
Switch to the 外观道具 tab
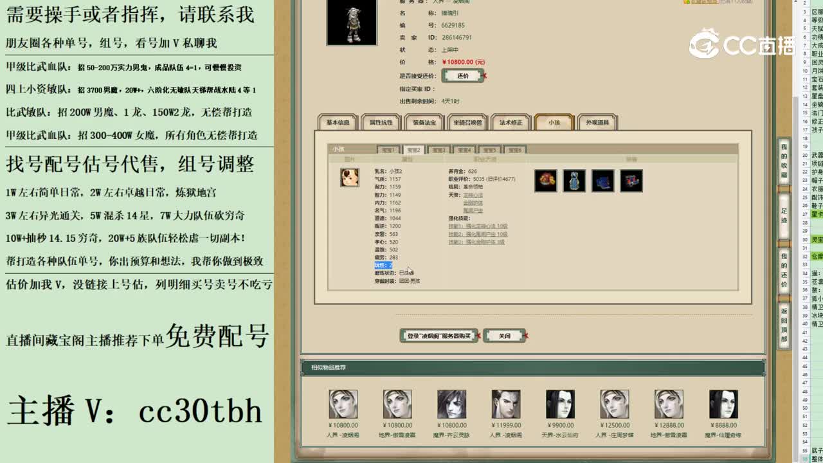[597, 122]
